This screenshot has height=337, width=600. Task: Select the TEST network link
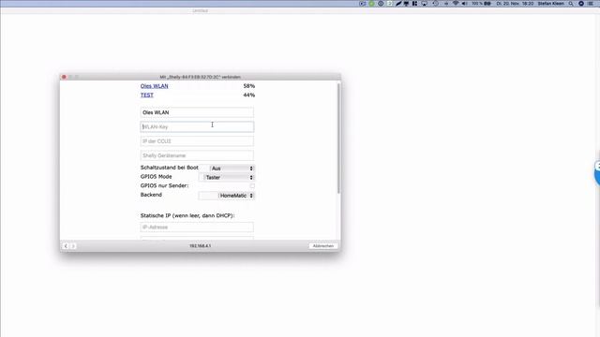click(x=147, y=95)
